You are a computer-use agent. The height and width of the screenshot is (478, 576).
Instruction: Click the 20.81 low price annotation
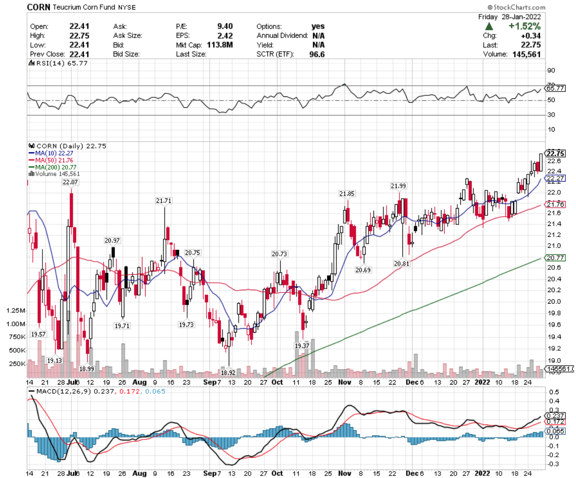[x=401, y=264]
